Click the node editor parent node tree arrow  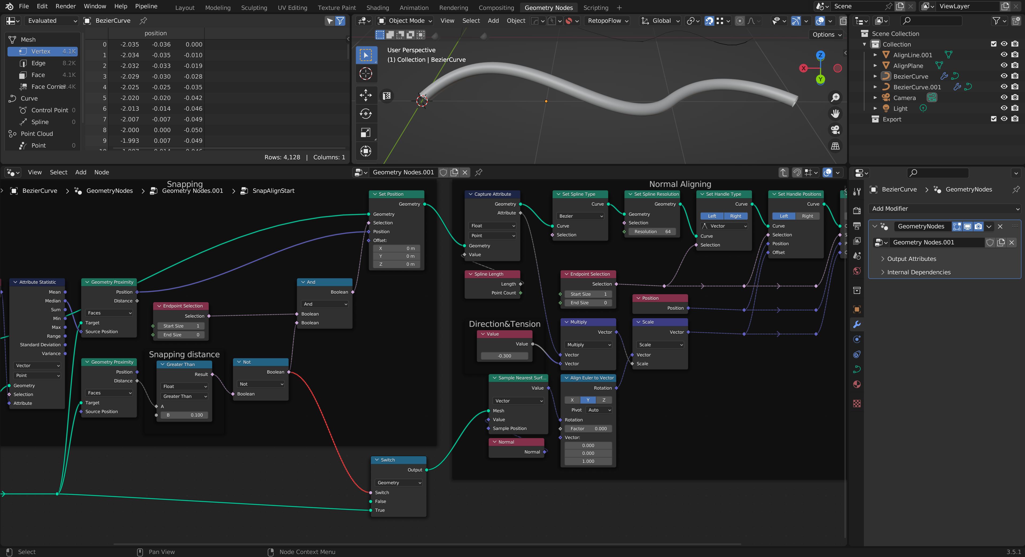[783, 172]
